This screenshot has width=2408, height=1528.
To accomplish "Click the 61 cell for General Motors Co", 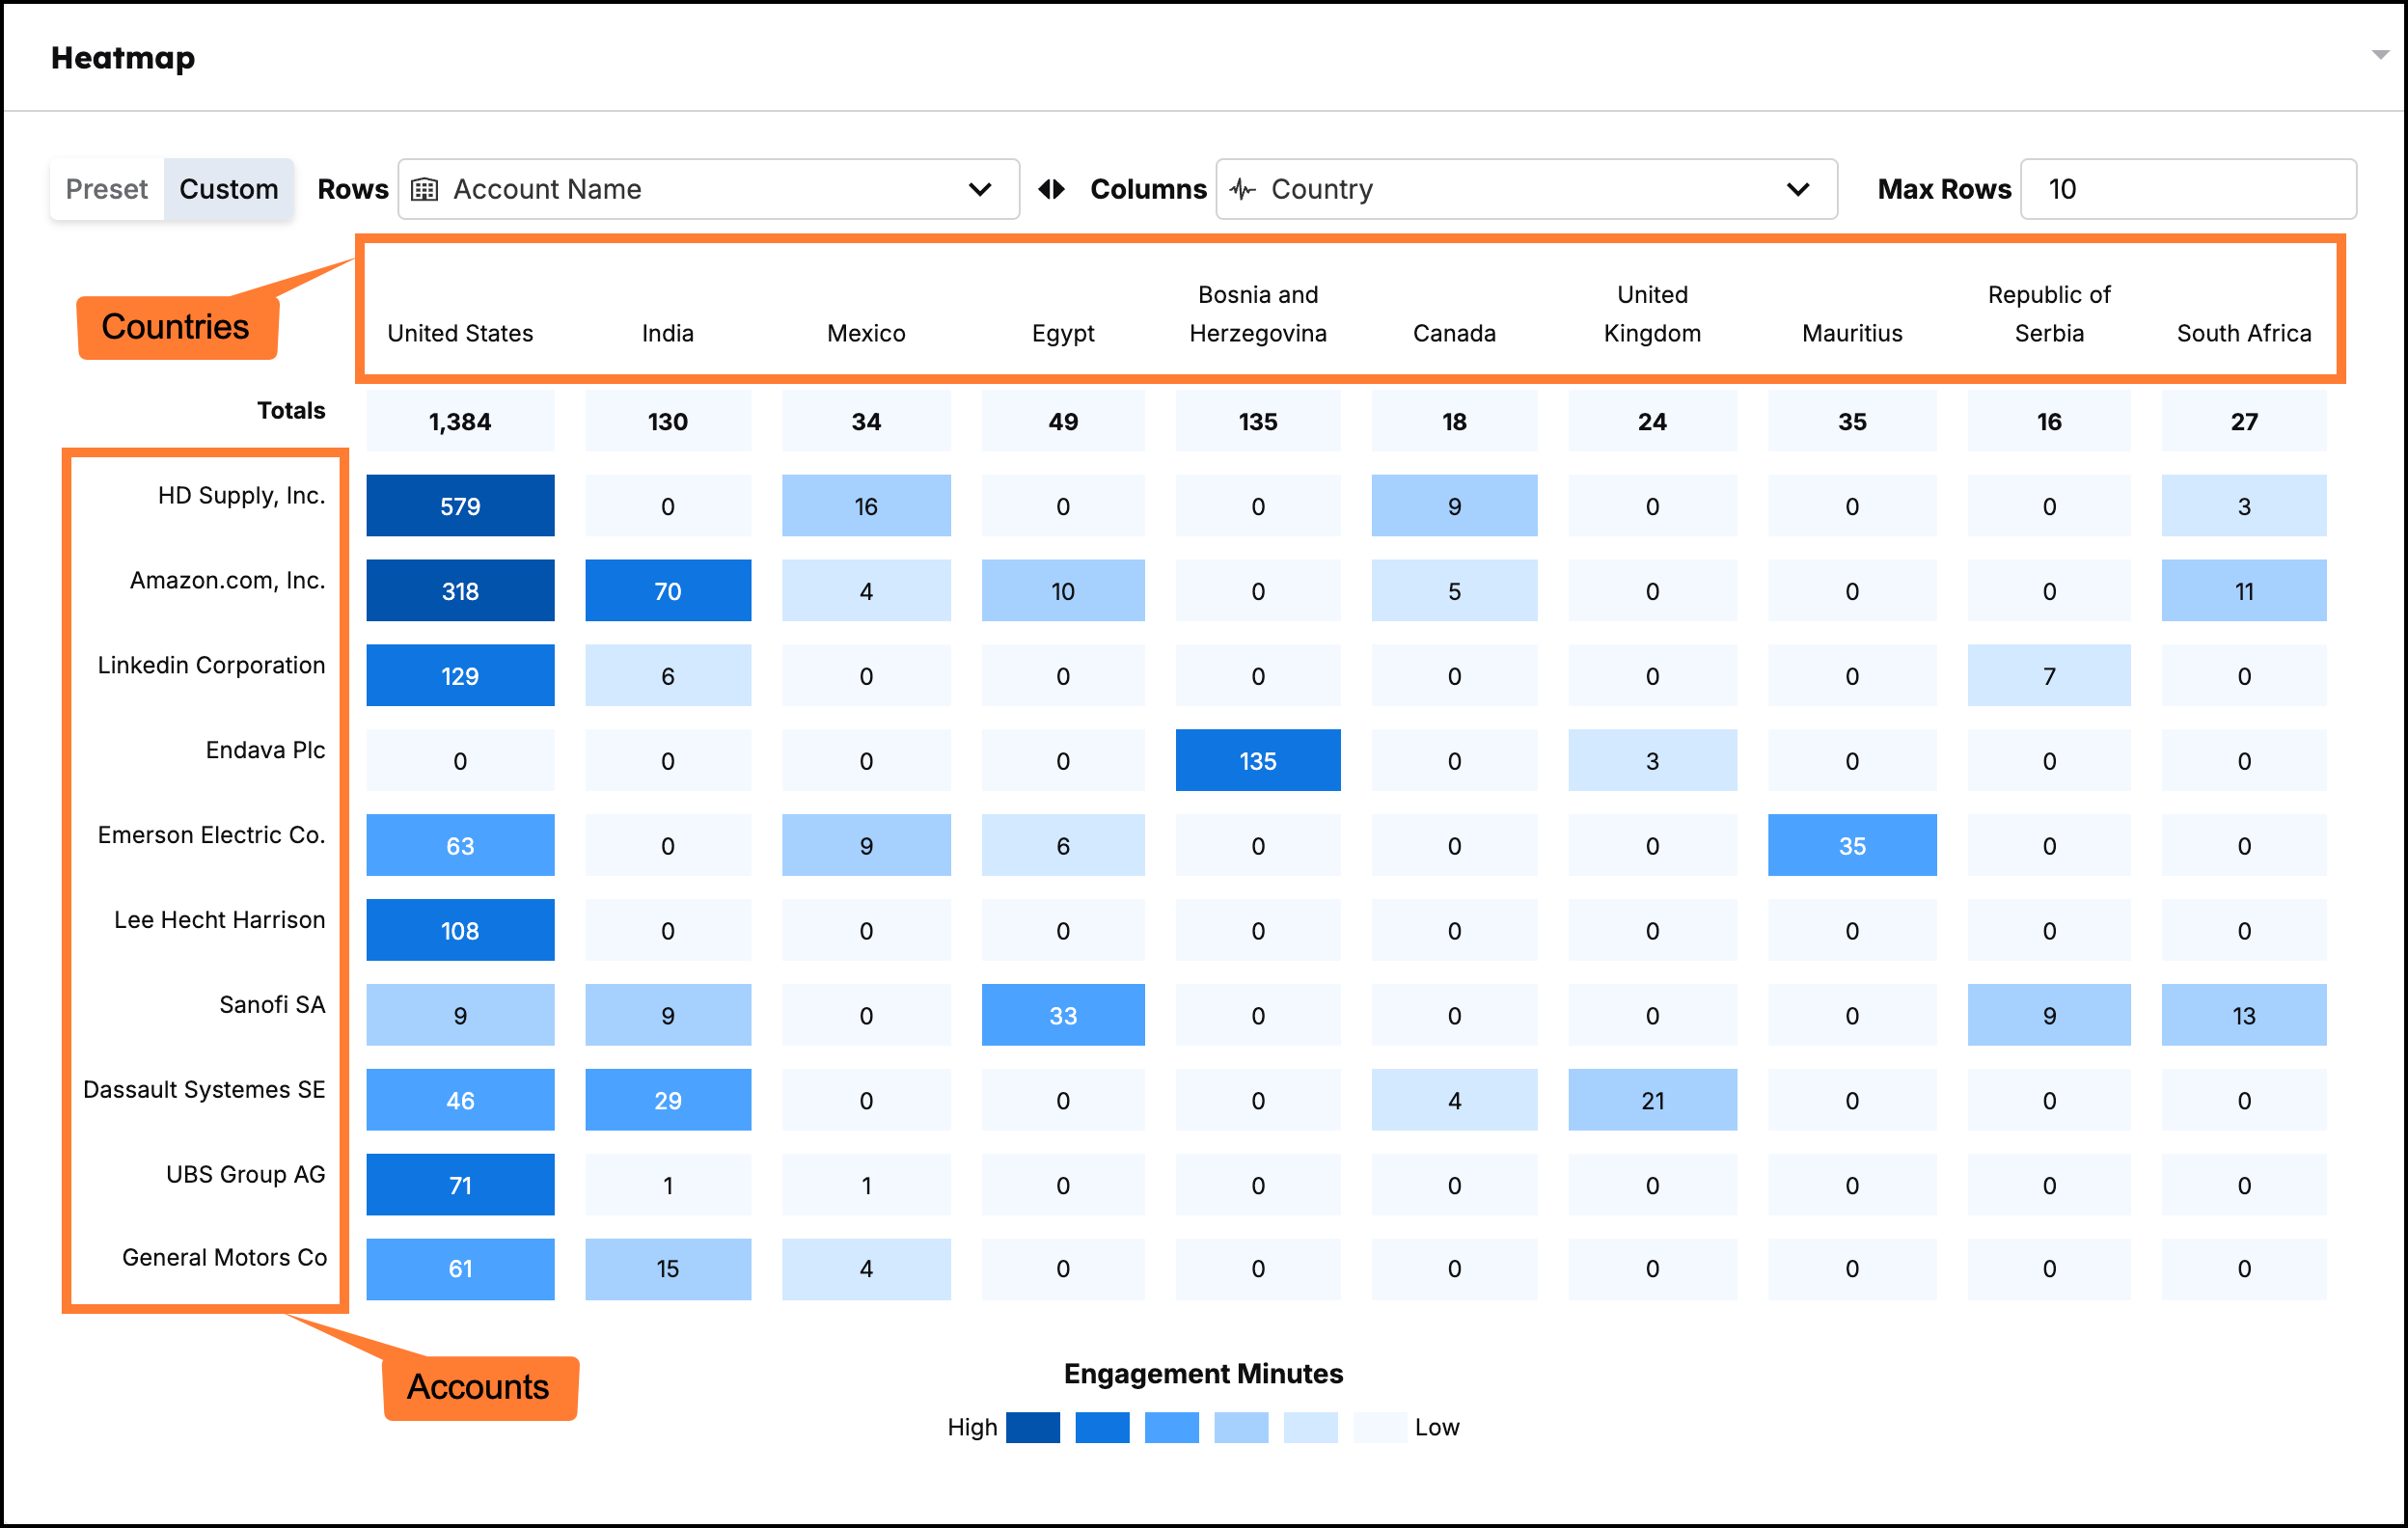I will coord(460,1269).
